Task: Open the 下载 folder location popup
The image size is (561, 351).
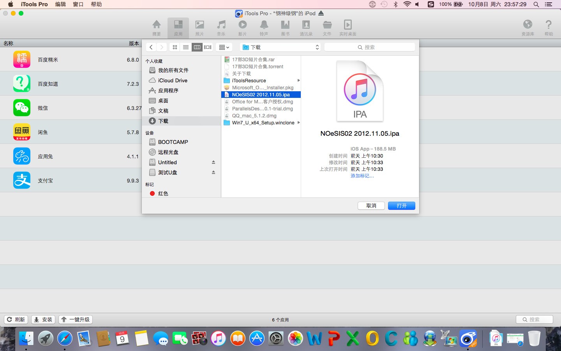Action: tap(280, 47)
